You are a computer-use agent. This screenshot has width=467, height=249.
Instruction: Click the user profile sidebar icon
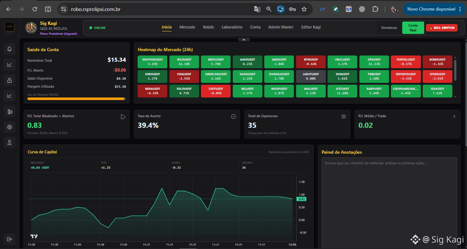coord(10,142)
